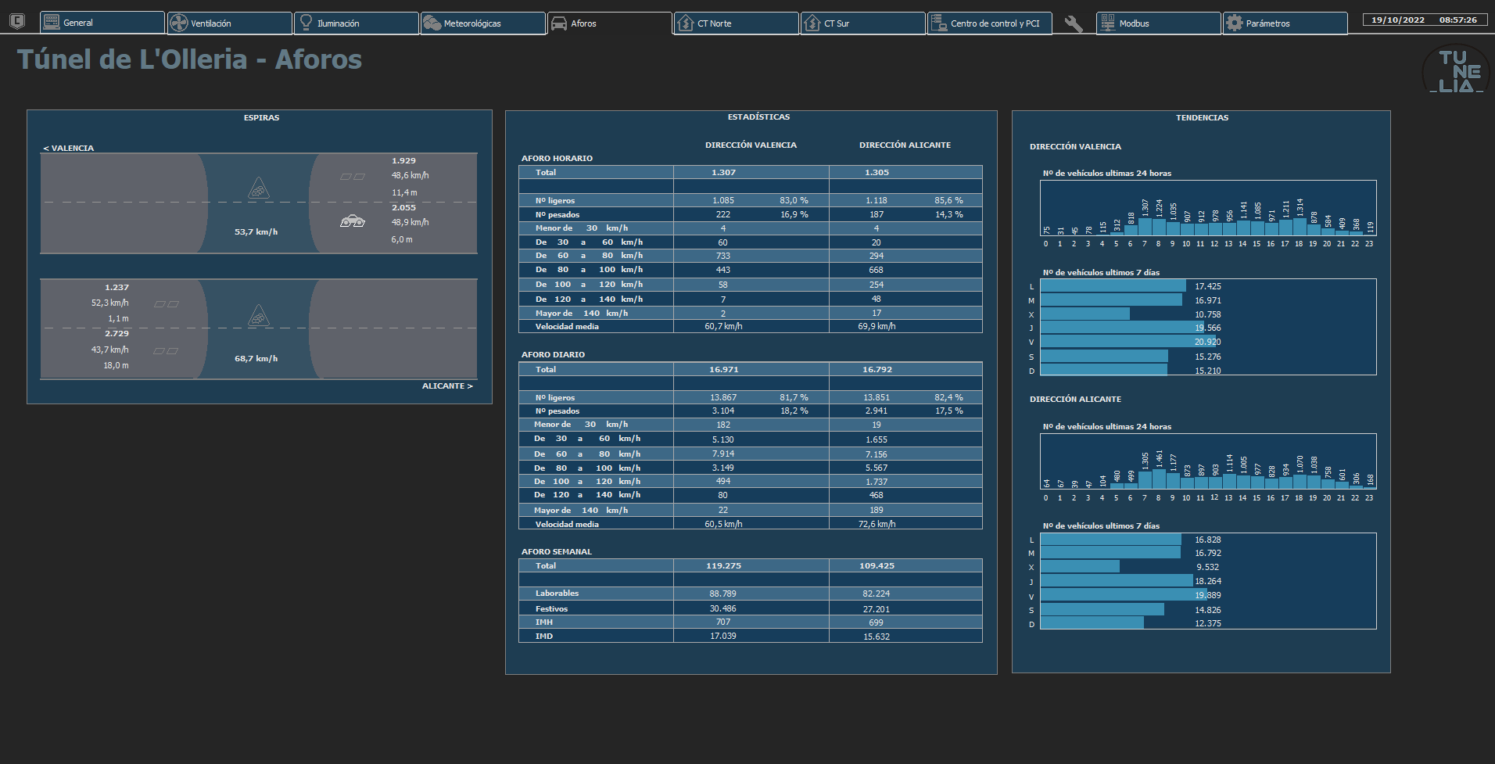
Task: Click the shield icon at top-left corner
Action: [17, 22]
